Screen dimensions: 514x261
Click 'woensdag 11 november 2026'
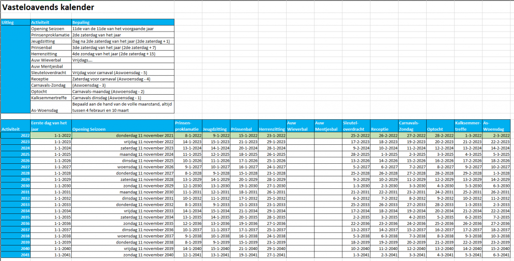[x=123, y=167]
